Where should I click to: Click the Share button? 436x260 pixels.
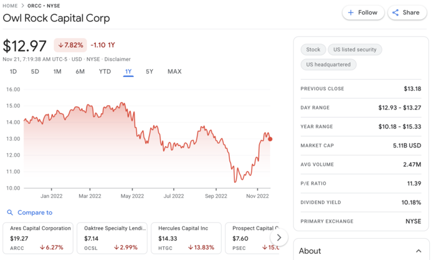tap(407, 13)
